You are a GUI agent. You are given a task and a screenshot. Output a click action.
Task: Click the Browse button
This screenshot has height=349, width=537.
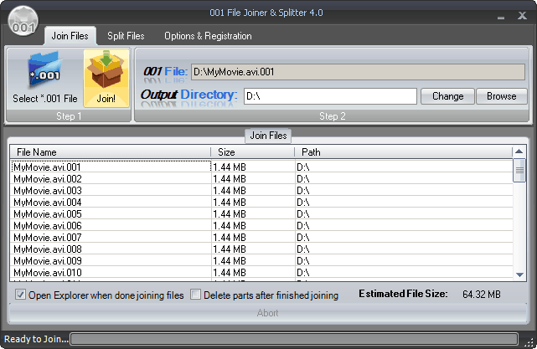click(501, 96)
